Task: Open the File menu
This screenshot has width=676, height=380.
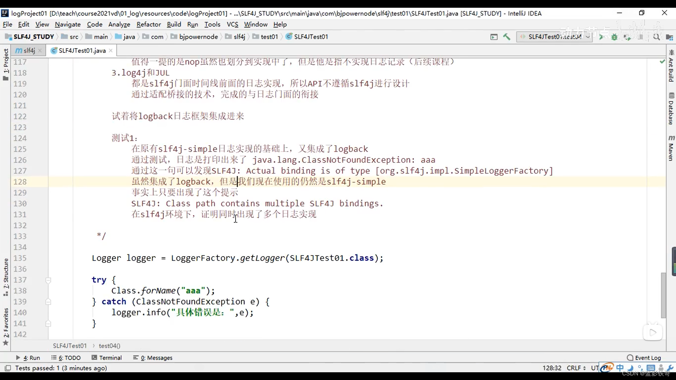Action: [7, 24]
